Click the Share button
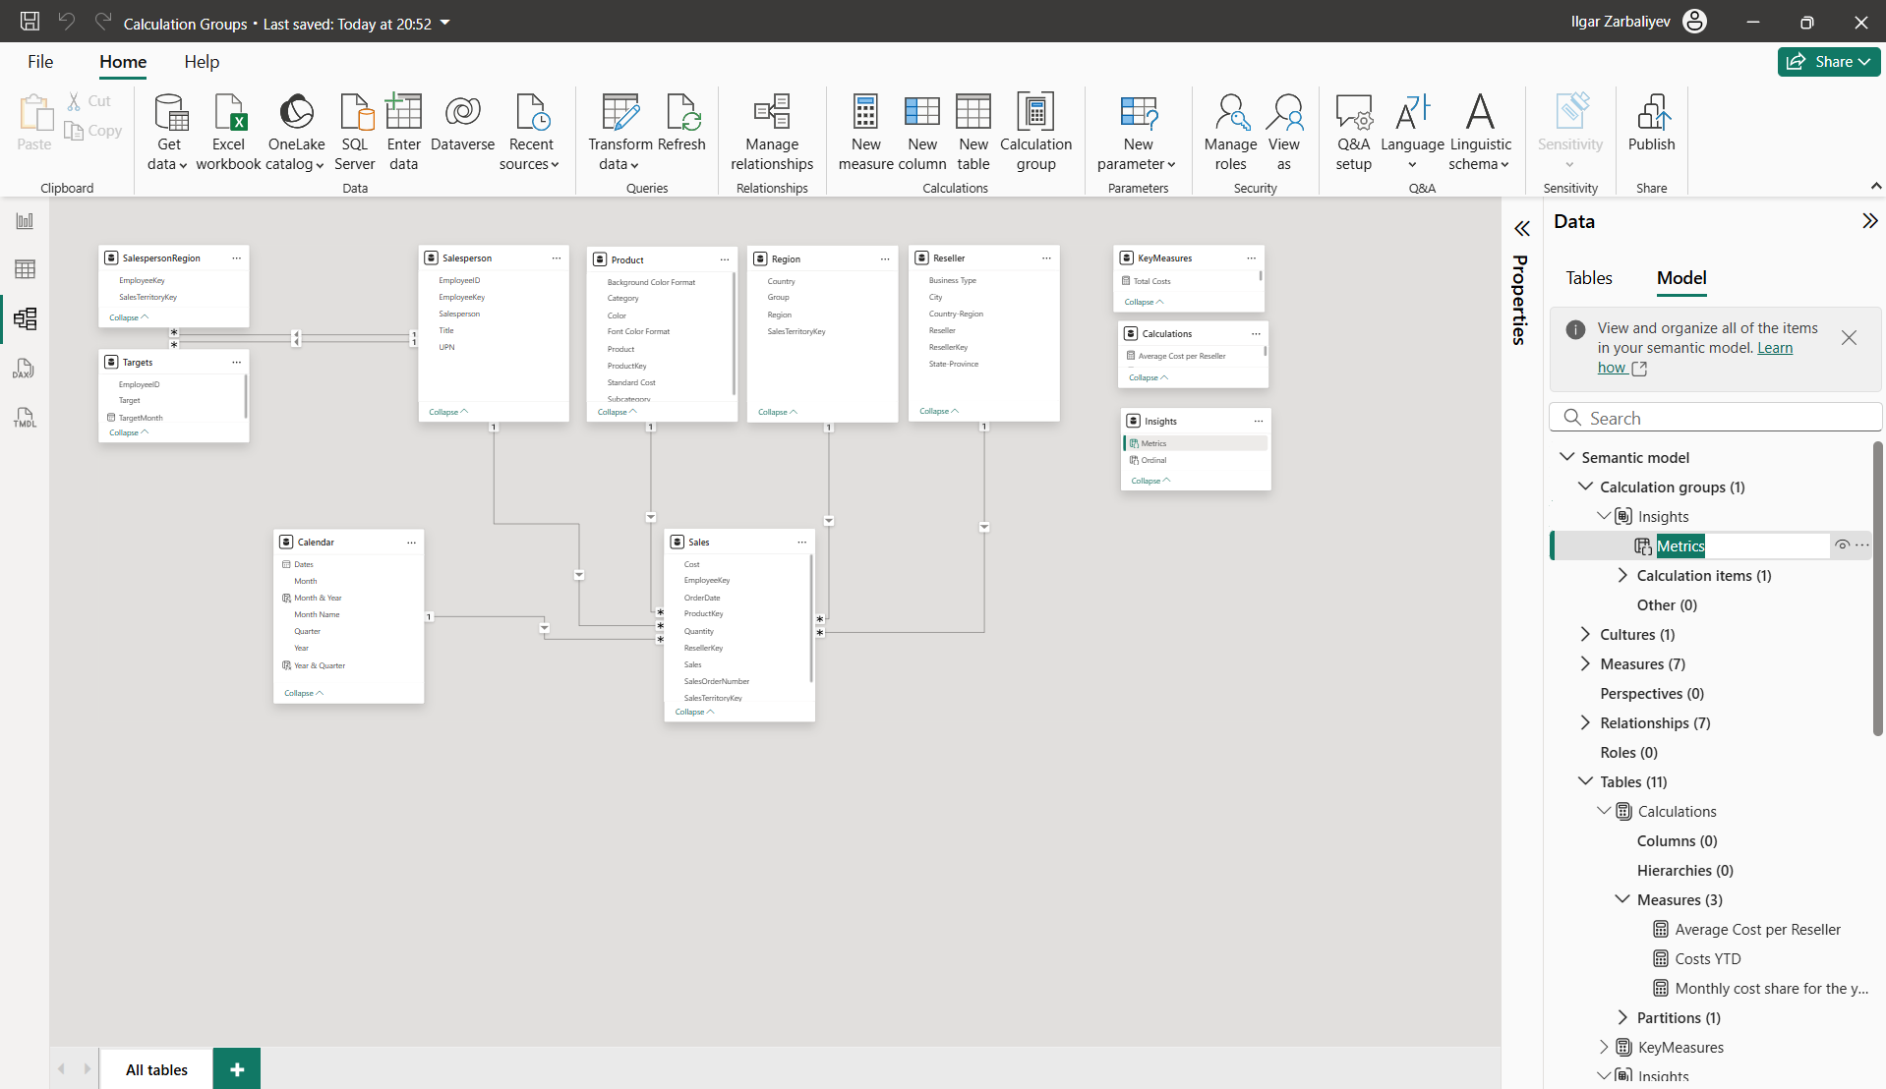 [1829, 62]
